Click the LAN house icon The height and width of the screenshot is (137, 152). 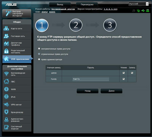pos(6,82)
